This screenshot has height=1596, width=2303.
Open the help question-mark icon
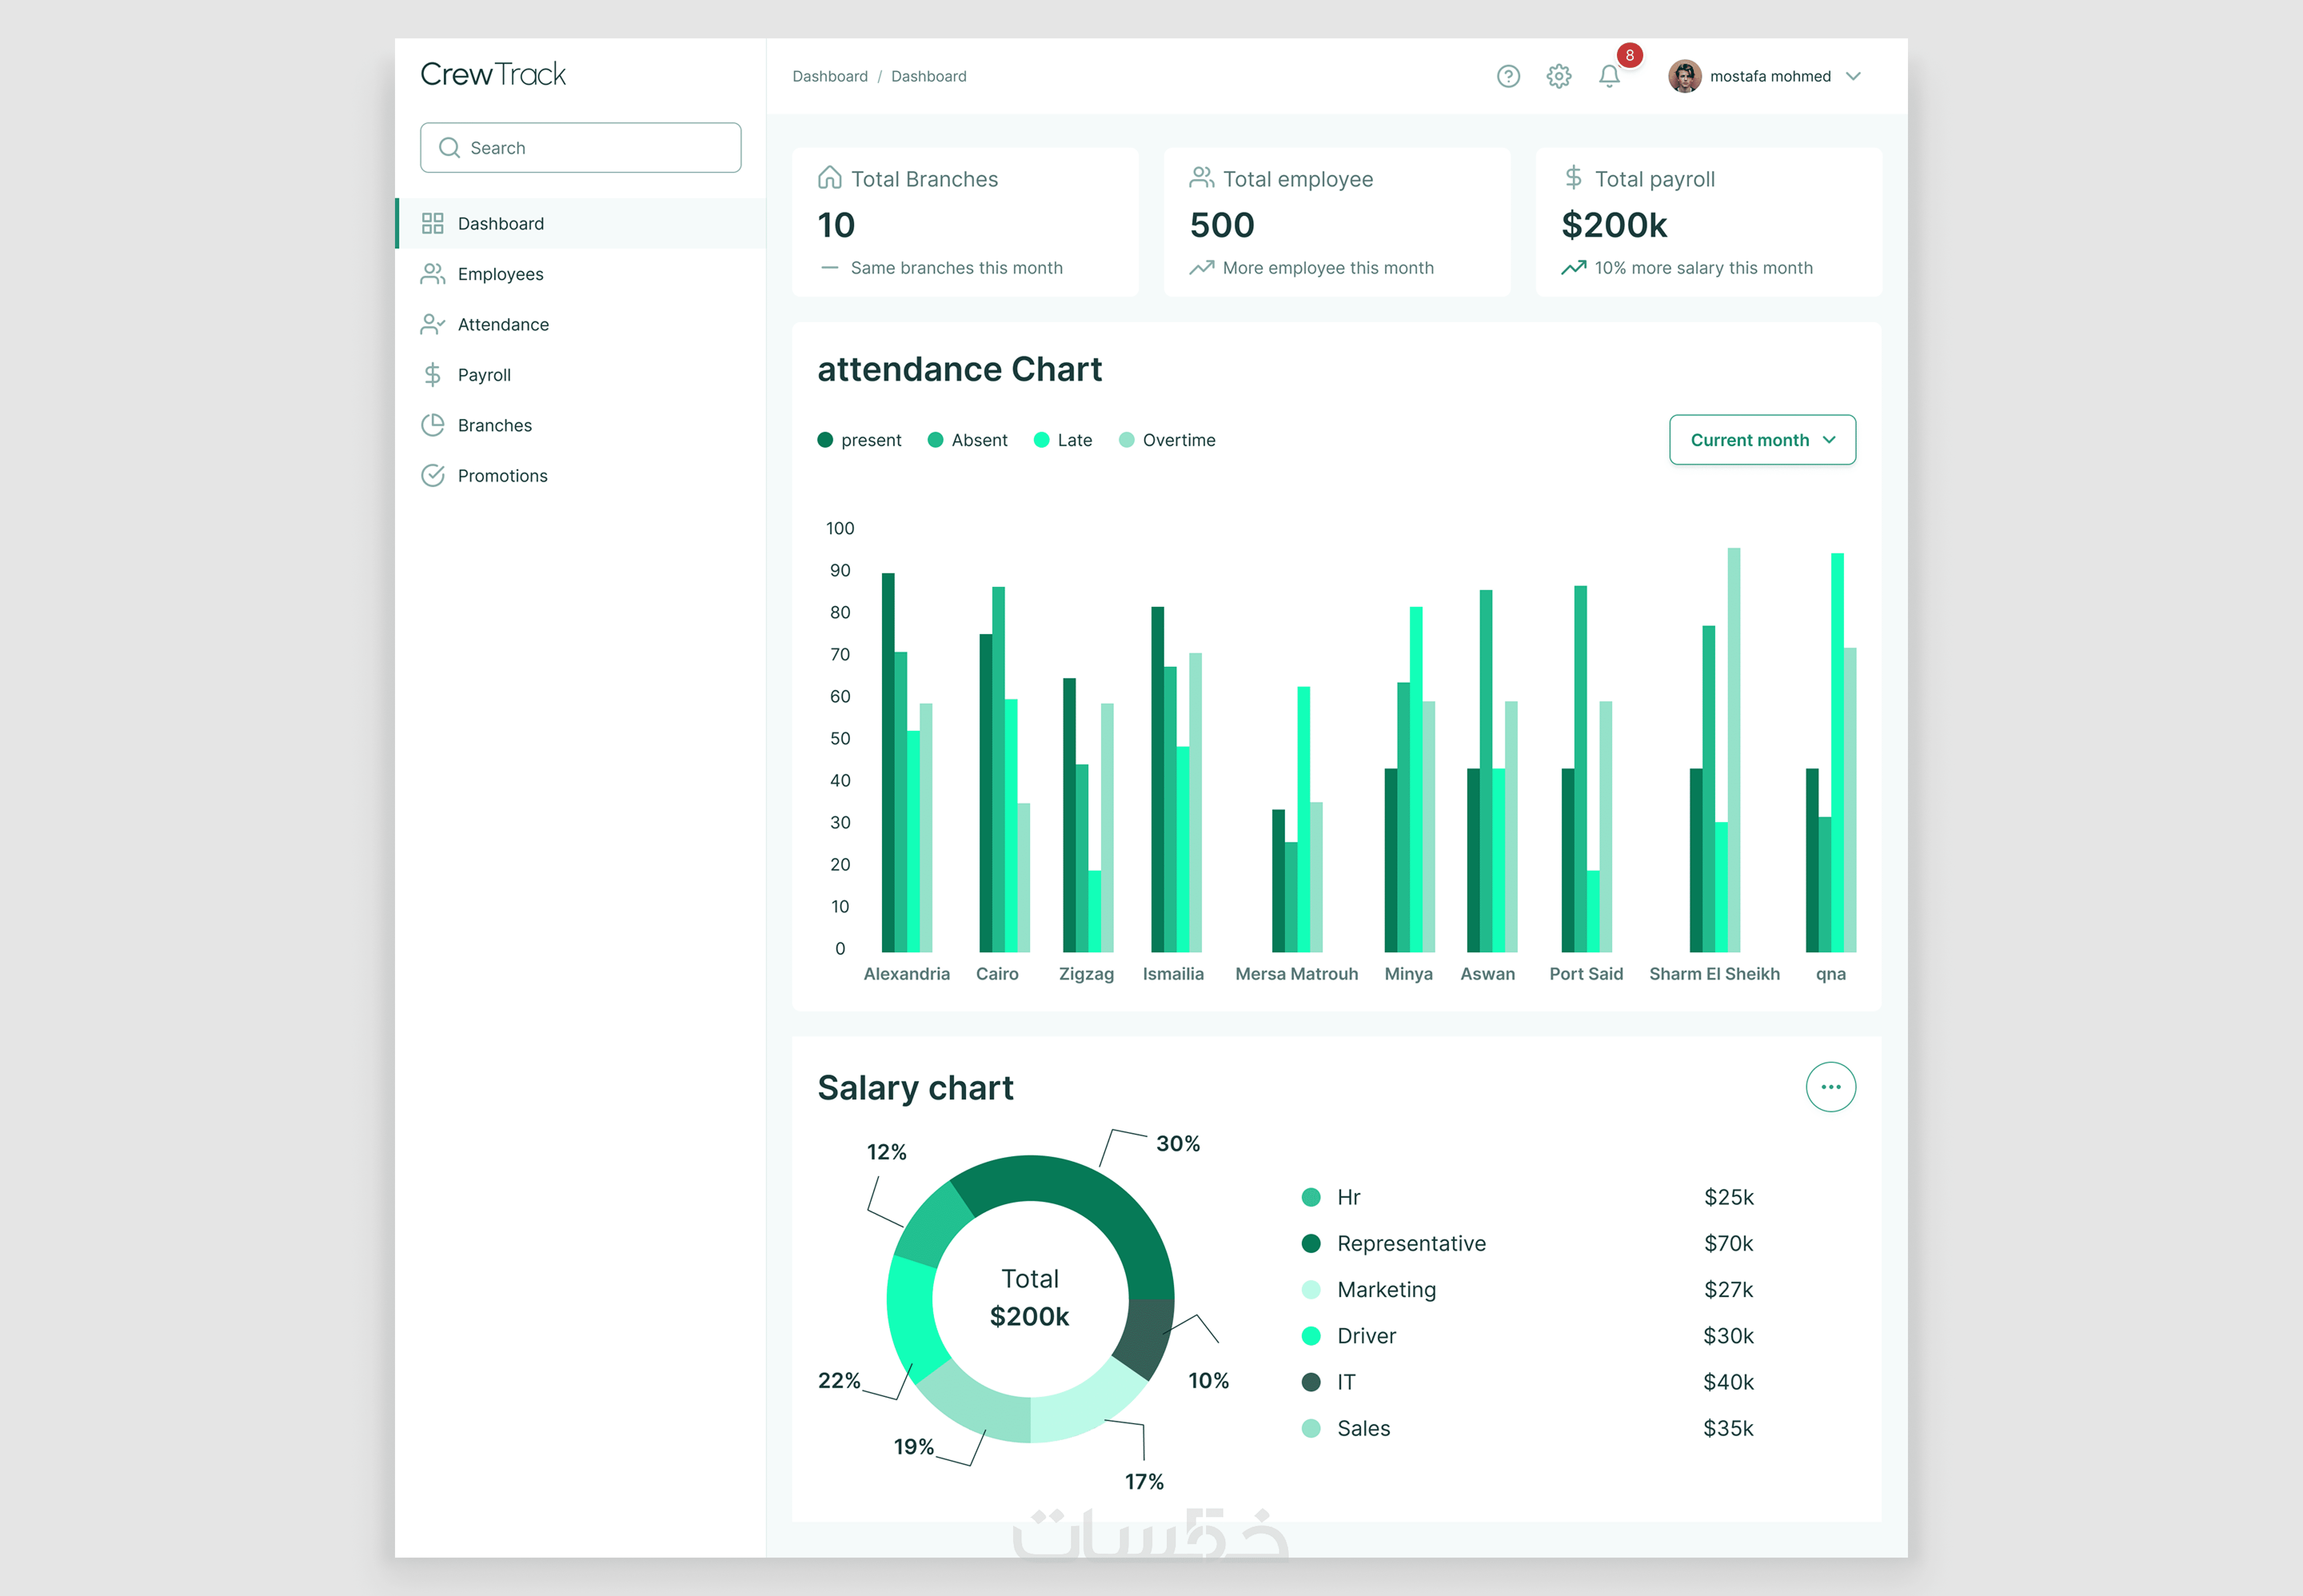[1508, 76]
